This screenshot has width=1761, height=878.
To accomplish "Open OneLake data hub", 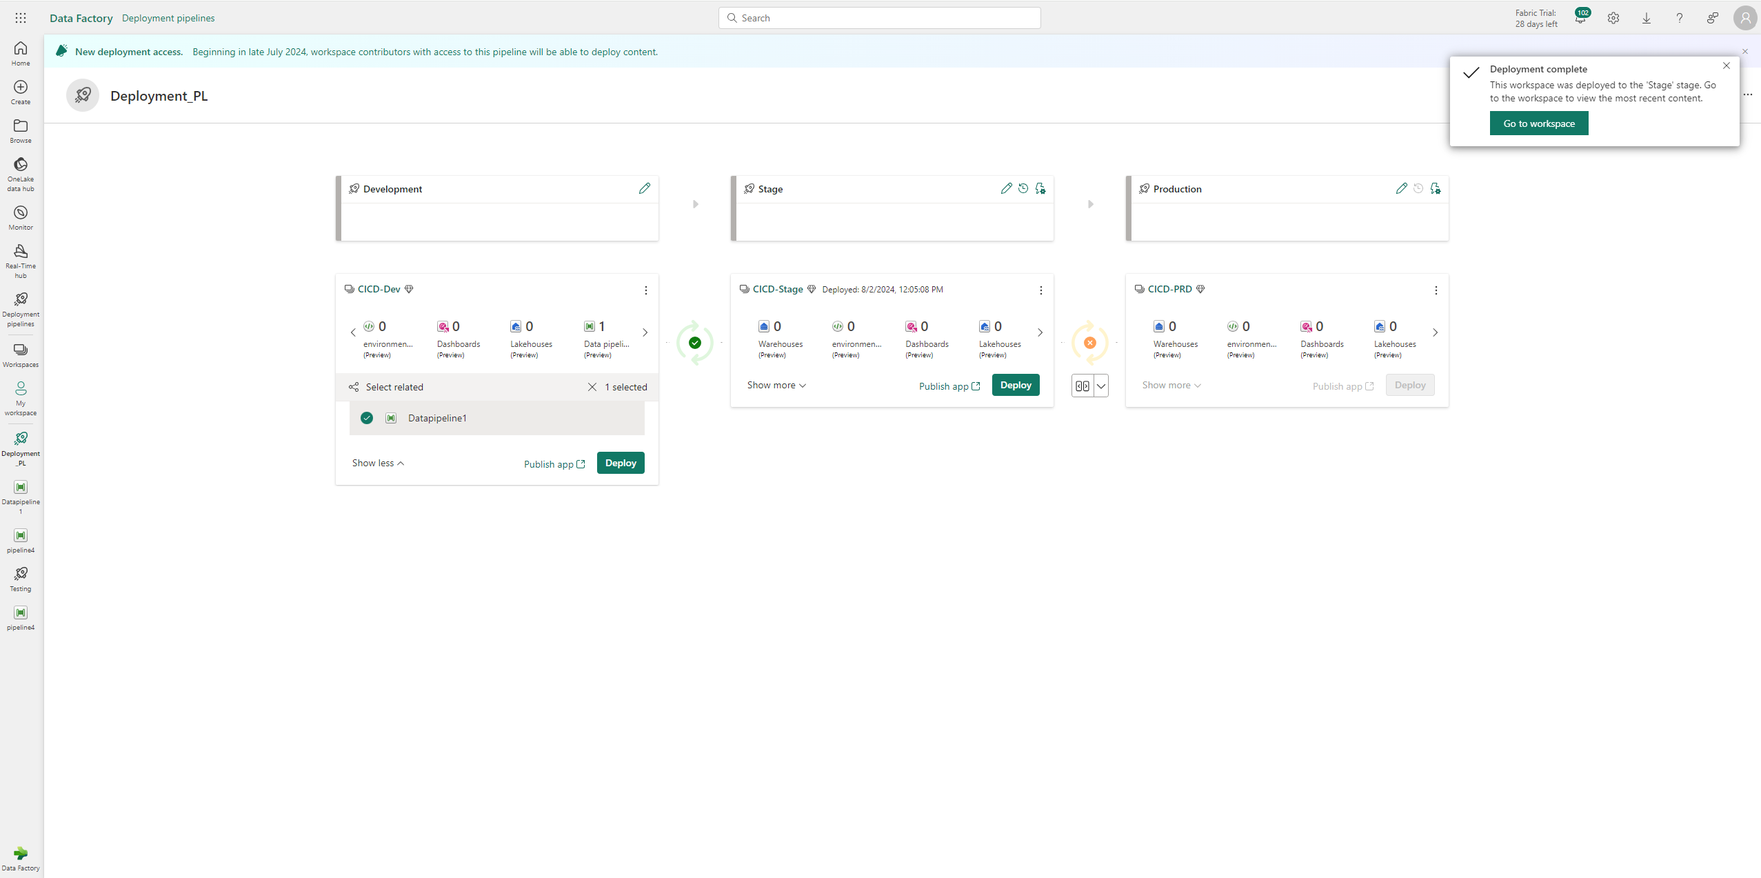I will [21, 174].
